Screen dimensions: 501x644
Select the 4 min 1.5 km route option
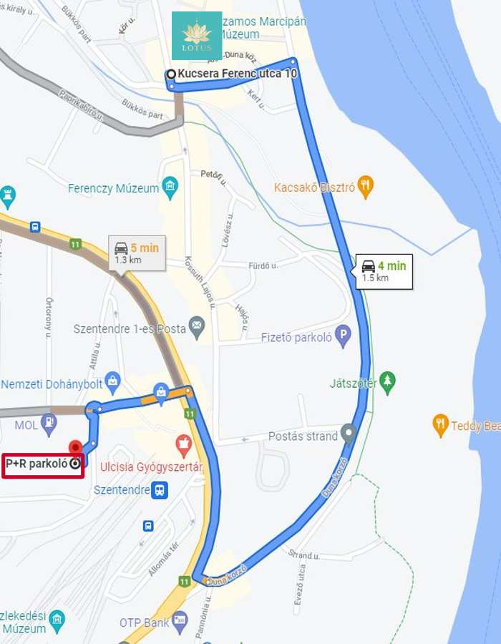384,271
